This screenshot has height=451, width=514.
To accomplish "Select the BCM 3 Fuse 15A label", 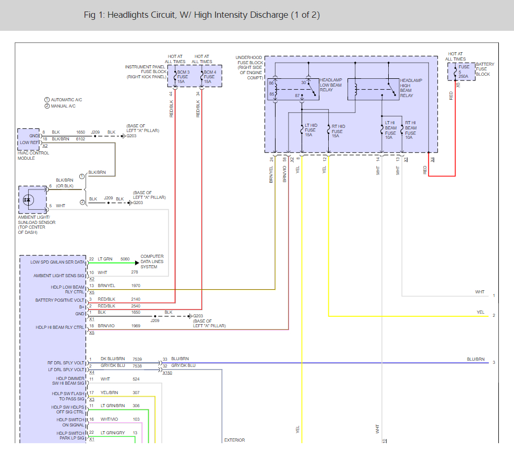I will click(183, 77).
